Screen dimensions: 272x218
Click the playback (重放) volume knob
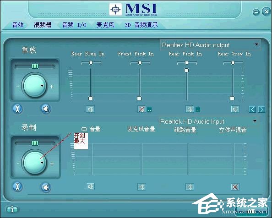(x=35, y=86)
